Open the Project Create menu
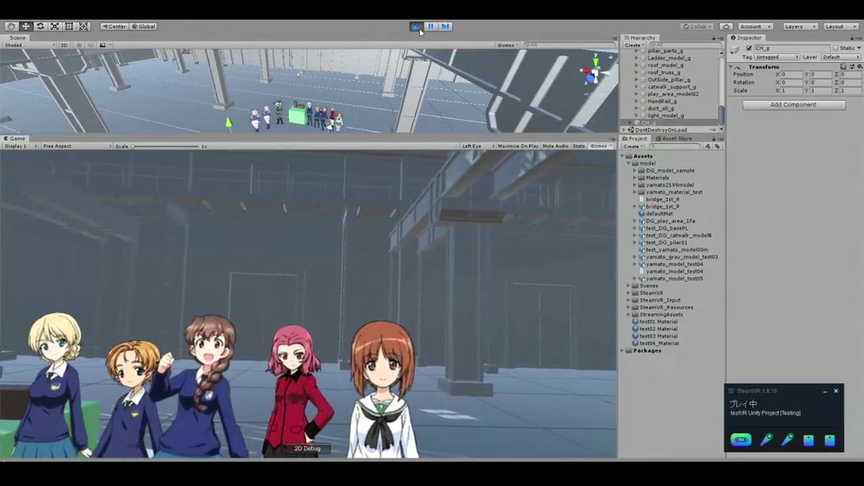This screenshot has width=864, height=486. (x=633, y=147)
